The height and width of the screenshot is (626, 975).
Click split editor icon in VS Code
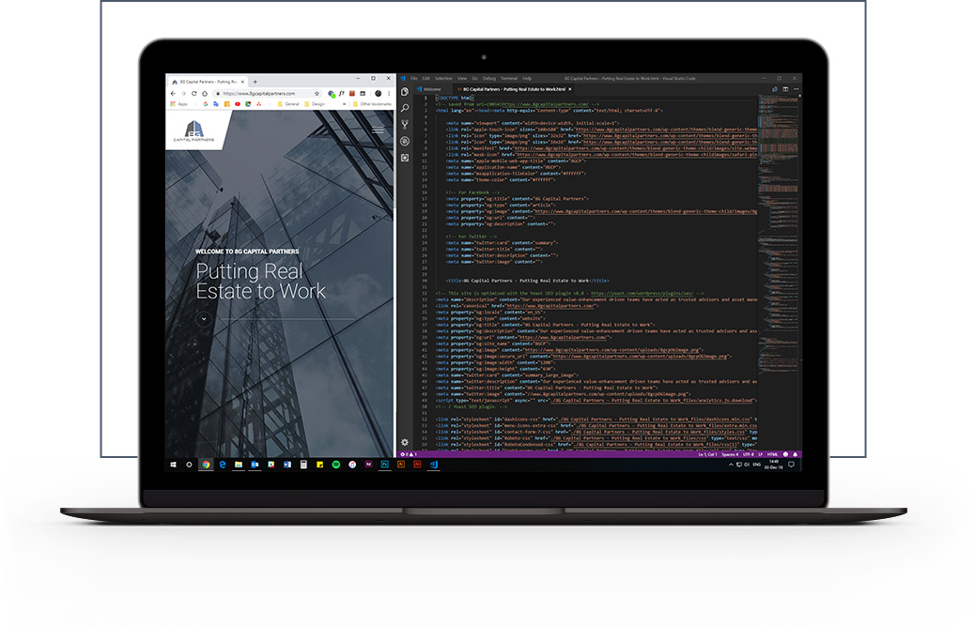click(785, 89)
